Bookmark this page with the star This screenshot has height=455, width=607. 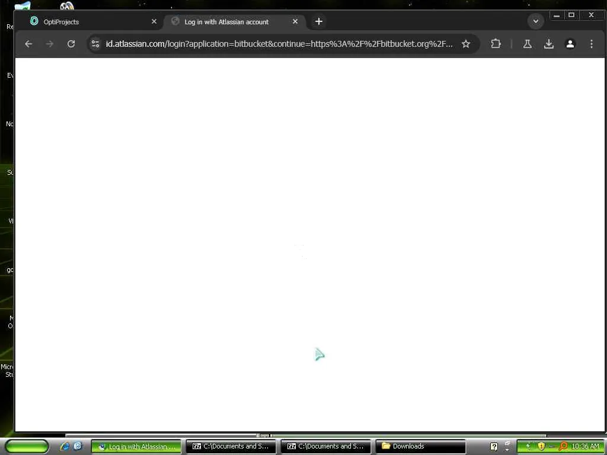coord(466,44)
